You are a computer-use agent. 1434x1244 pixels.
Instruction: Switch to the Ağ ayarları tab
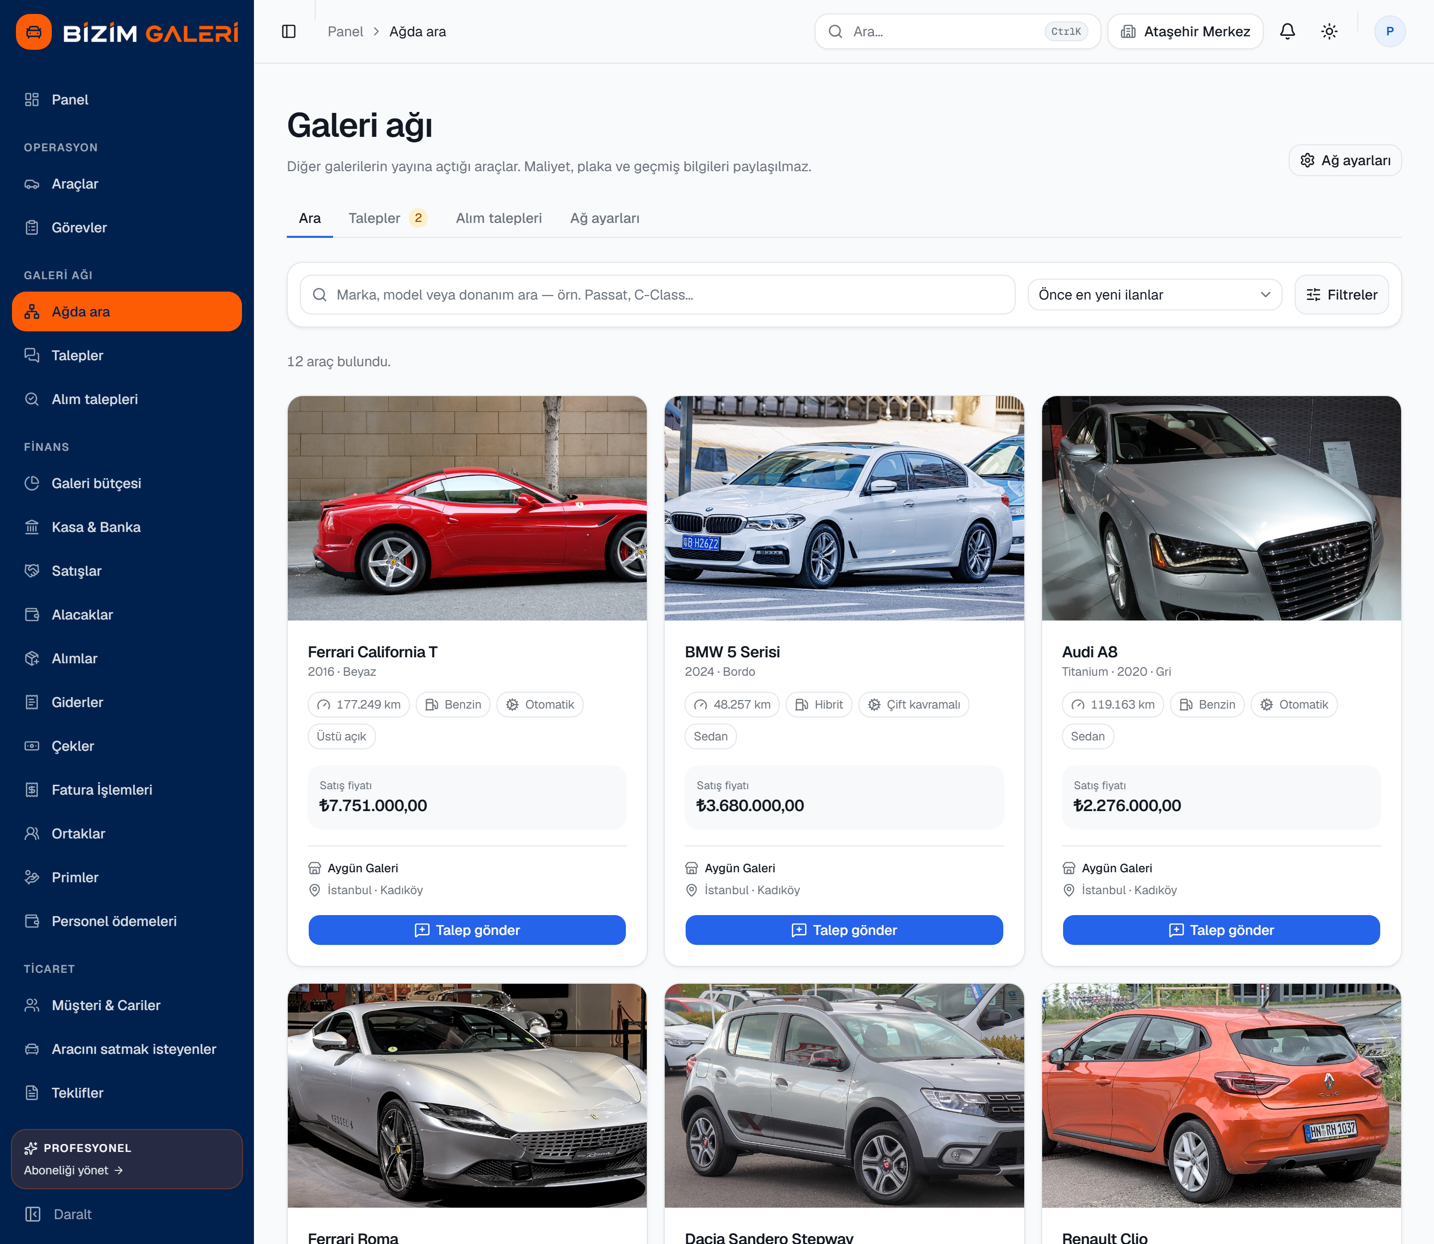tap(604, 218)
